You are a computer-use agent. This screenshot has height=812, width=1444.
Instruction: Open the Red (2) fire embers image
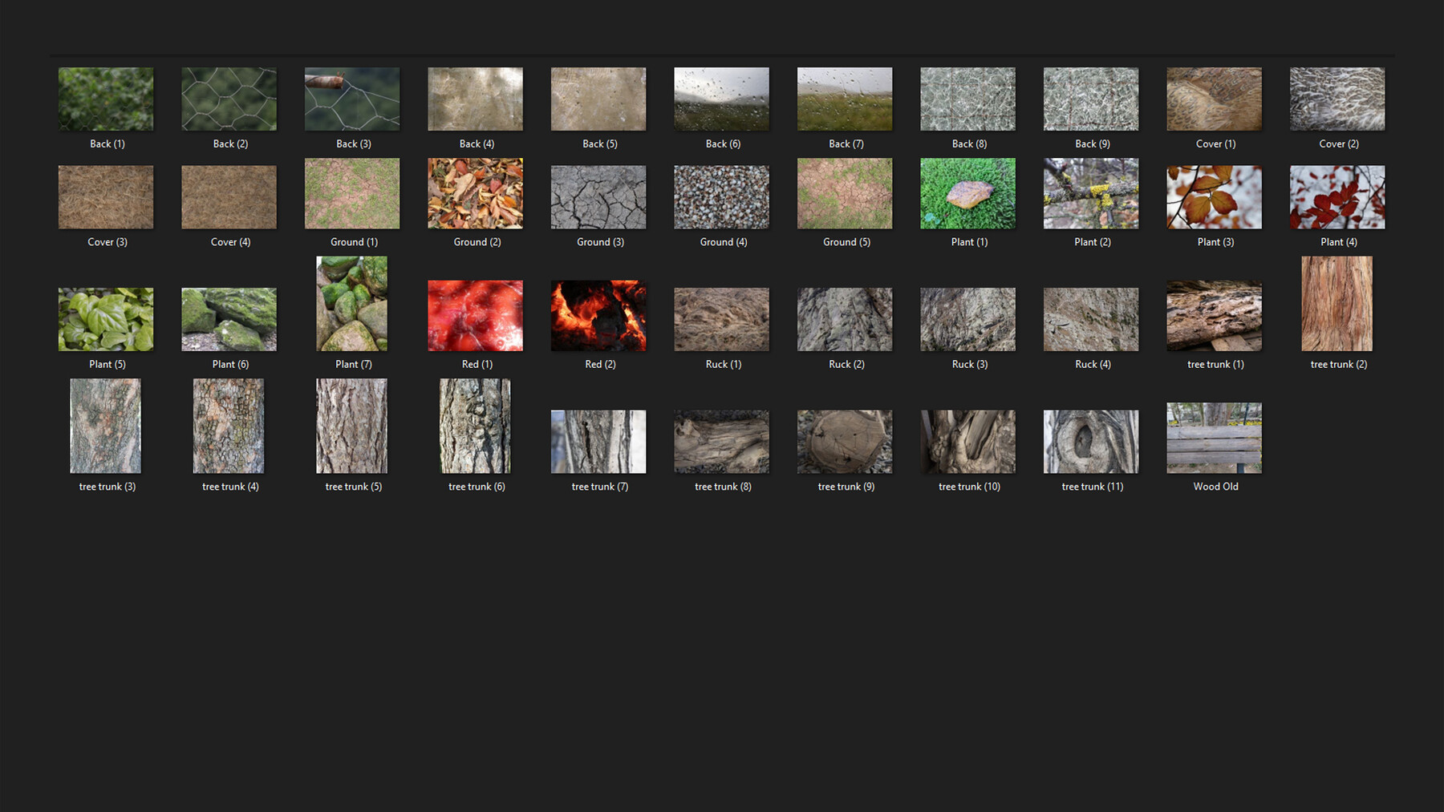pyautogui.click(x=598, y=316)
